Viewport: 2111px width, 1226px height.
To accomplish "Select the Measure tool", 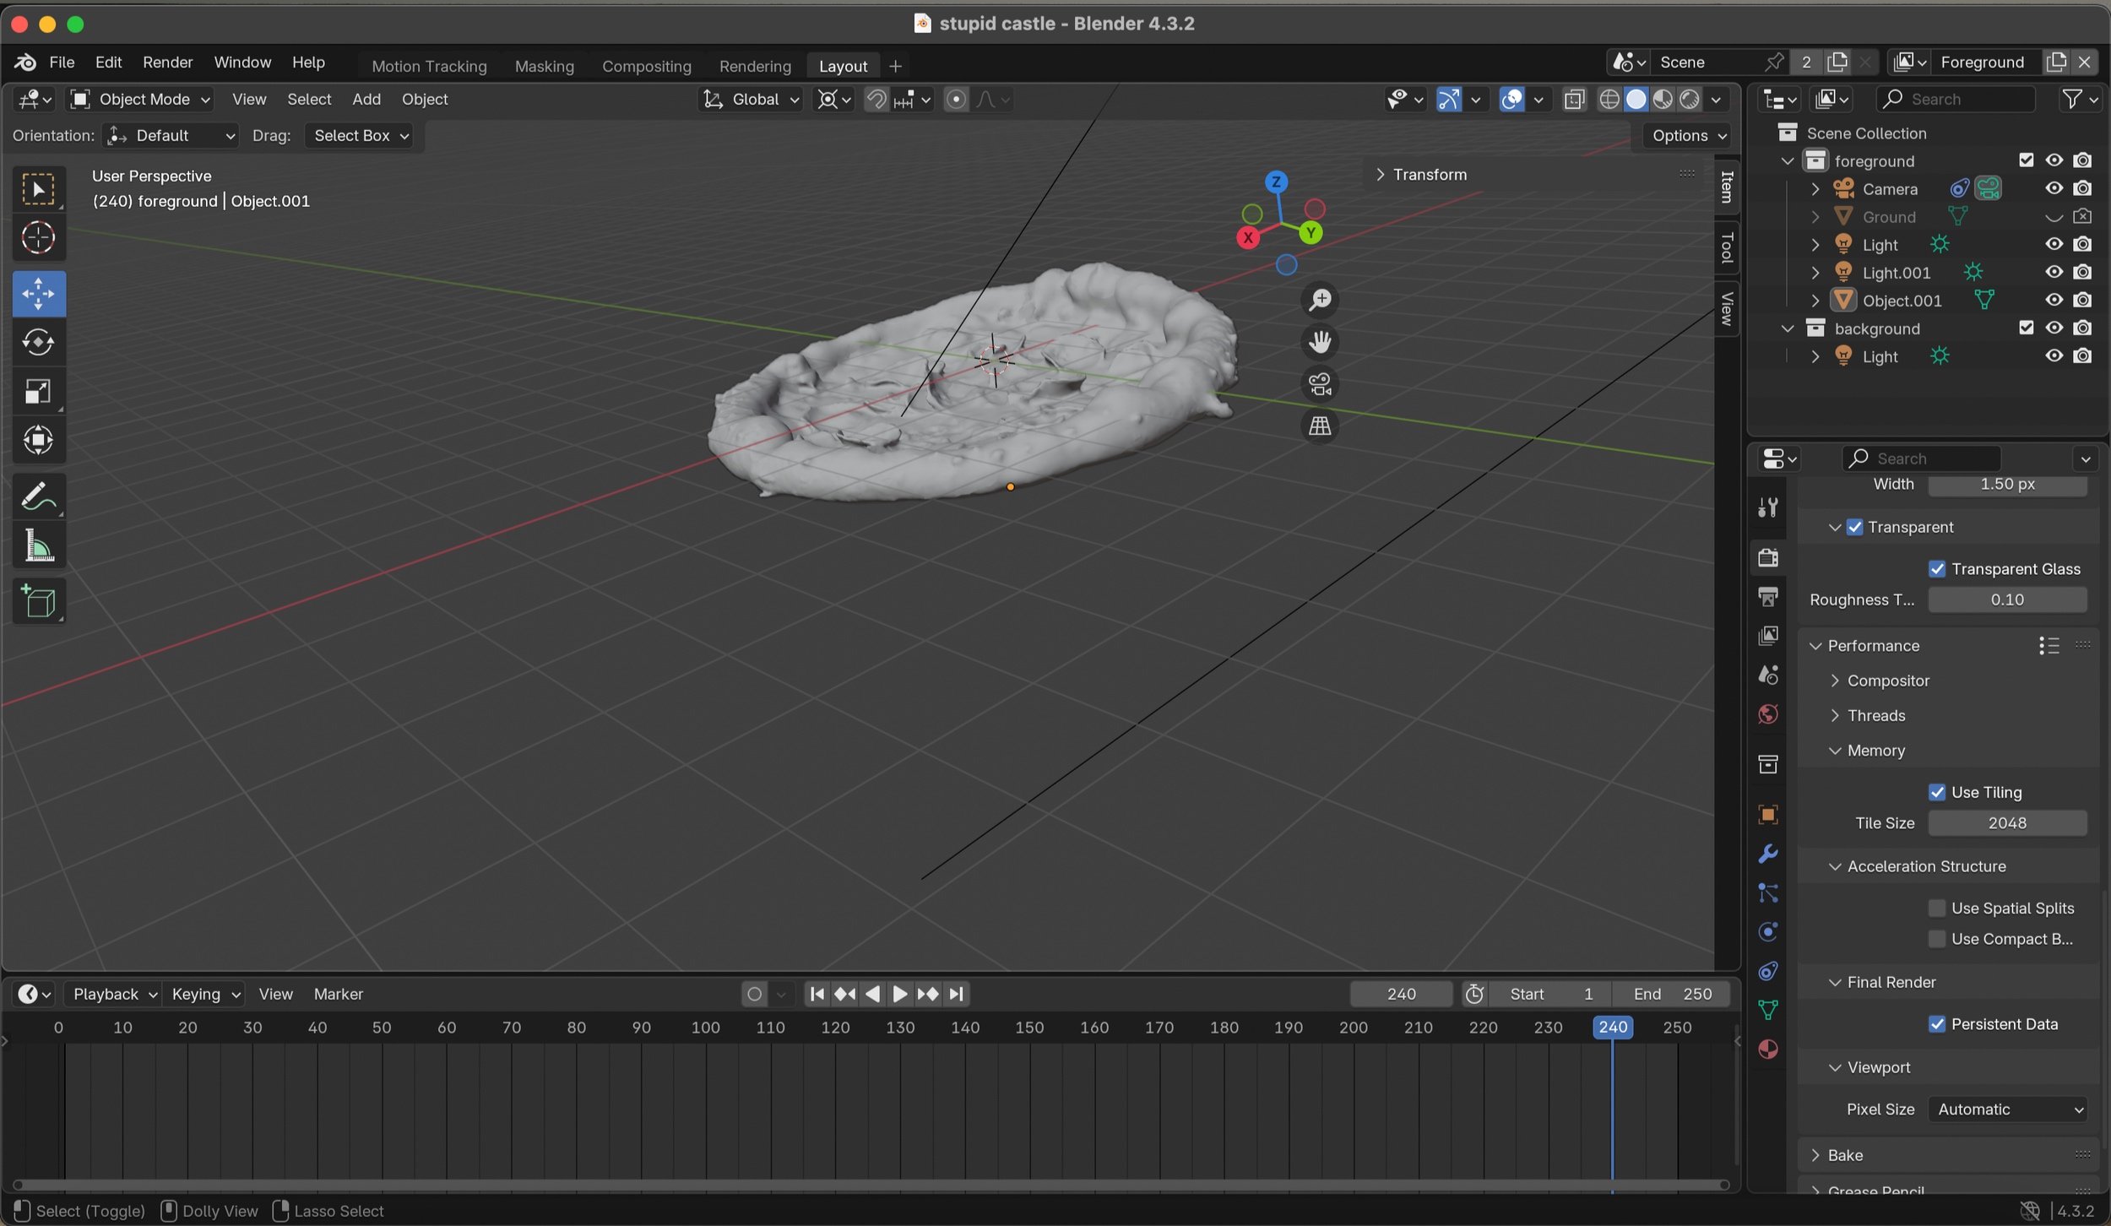I will pyautogui.click(x=38, y=546).
